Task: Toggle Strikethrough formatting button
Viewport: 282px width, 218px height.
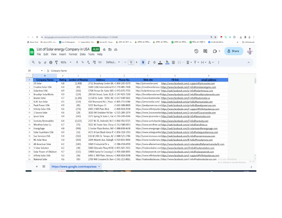Action: pos(154,62)
